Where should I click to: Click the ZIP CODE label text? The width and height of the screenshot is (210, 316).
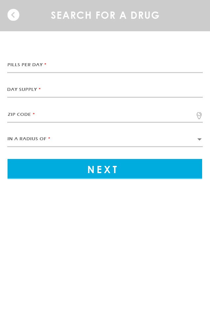point(19,114)
